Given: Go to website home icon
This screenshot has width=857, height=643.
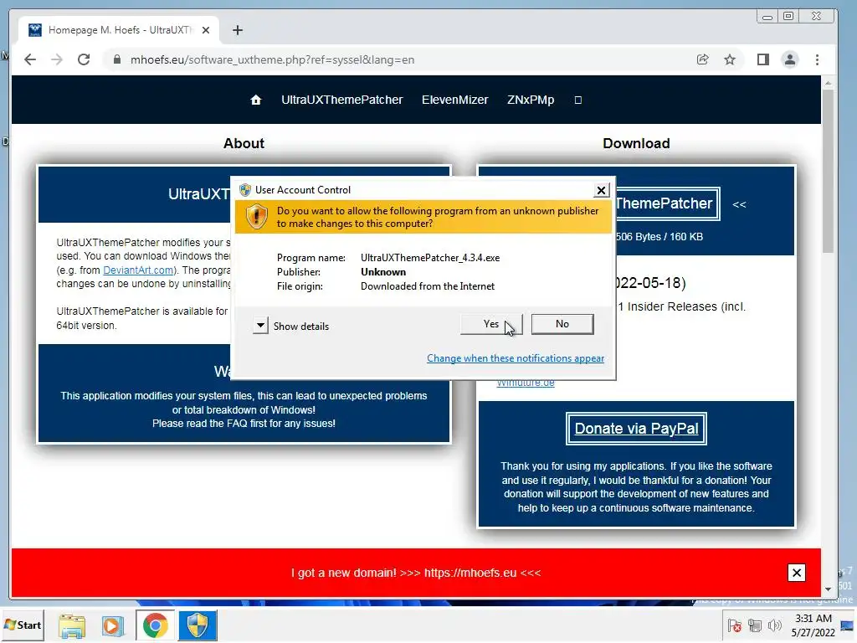Looking at the screenshot, I should pyautogui.click(x=256, y=100).
